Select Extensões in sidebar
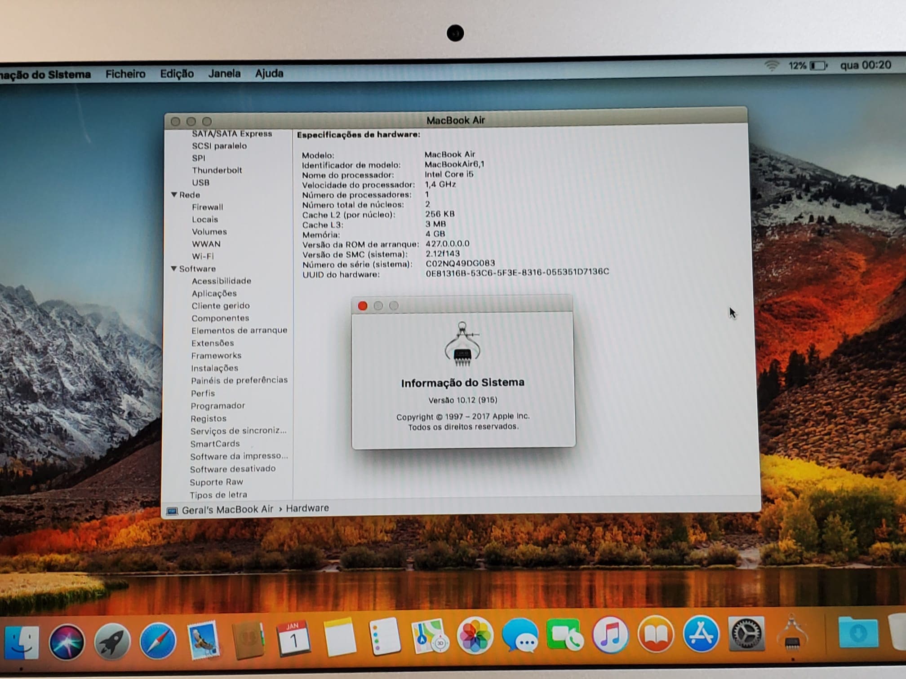906x679 pixels. 213,343
